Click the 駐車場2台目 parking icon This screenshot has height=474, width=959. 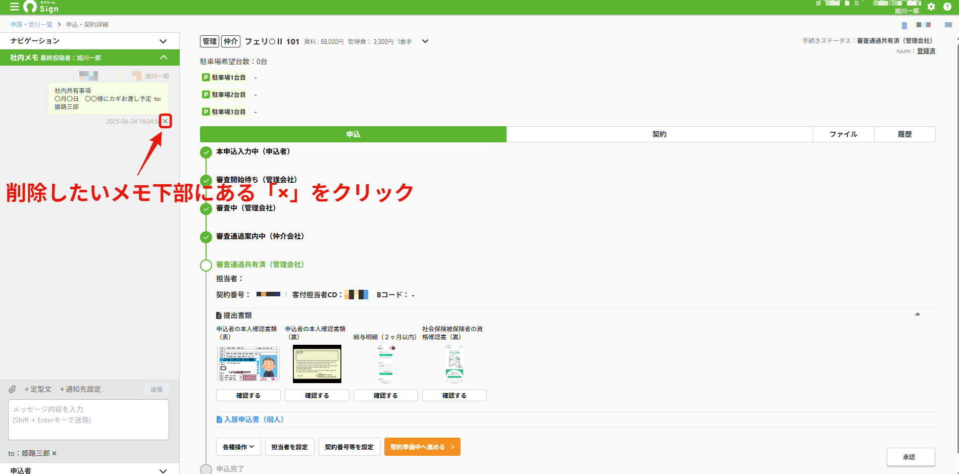tap(206, 94)
